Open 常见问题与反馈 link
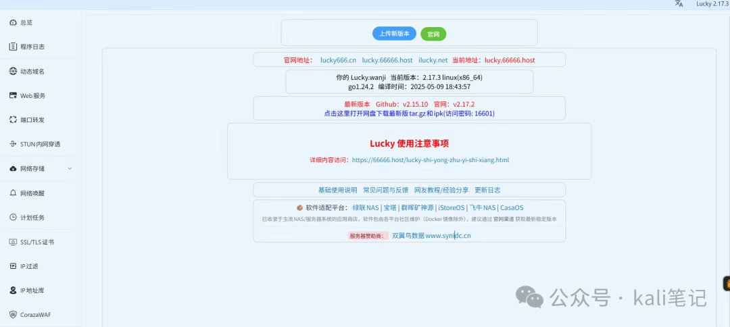730x327 pixels. 385,190
